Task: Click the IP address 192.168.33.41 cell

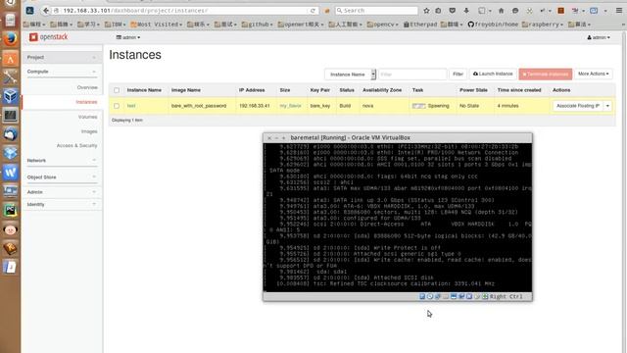Action: 255,106
